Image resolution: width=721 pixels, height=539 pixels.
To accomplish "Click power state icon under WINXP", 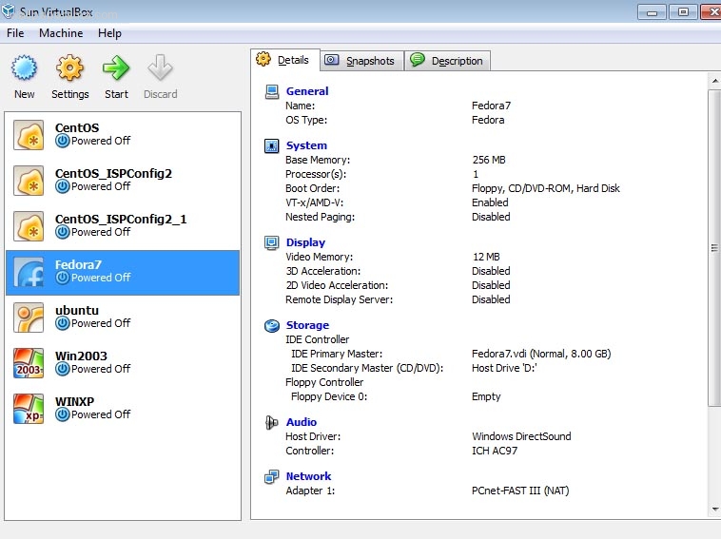I will tap(63, 414).
